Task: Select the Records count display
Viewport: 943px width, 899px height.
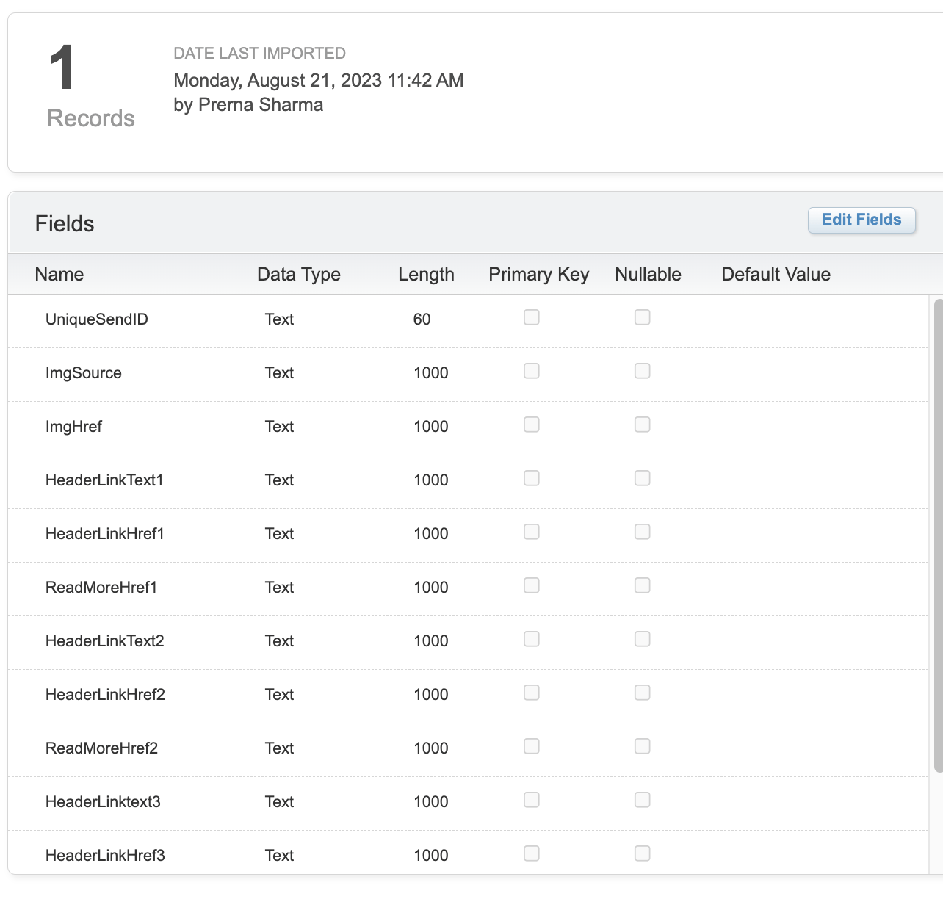Action: point(90,84)
